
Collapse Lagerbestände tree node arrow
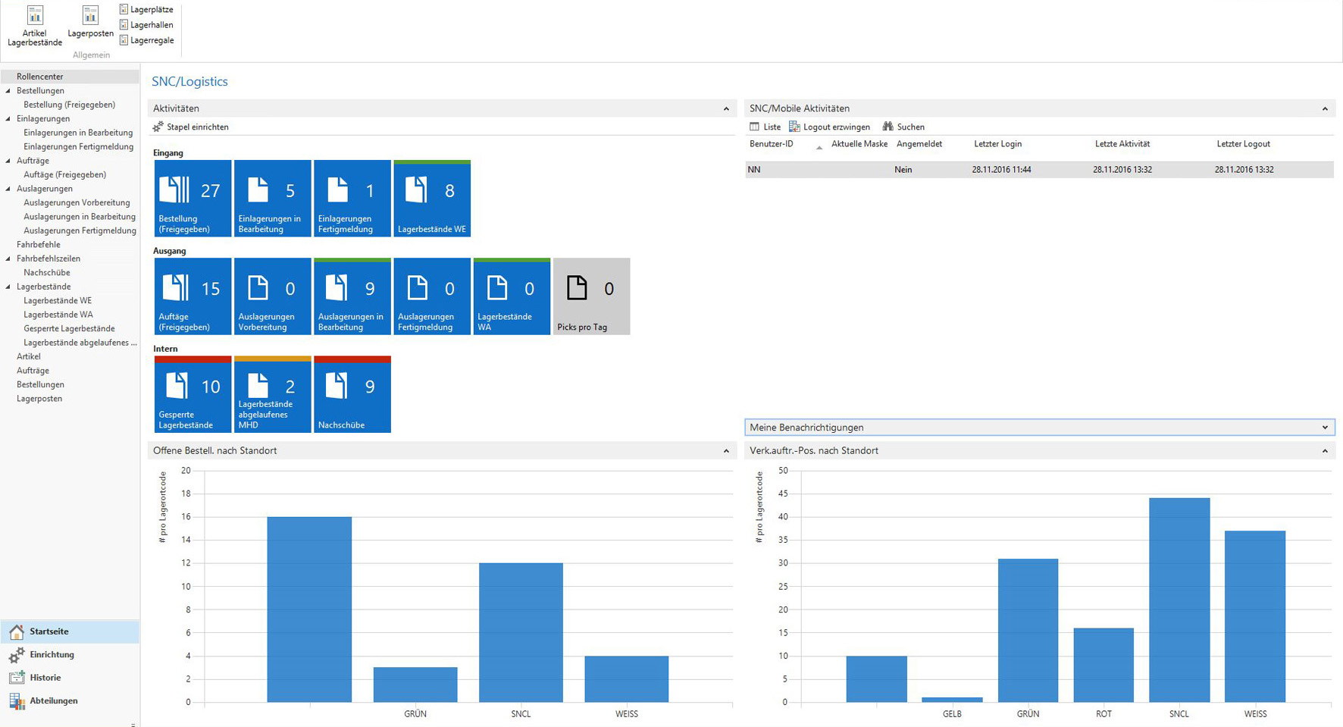pyautogui.click(x=8, y=287)
